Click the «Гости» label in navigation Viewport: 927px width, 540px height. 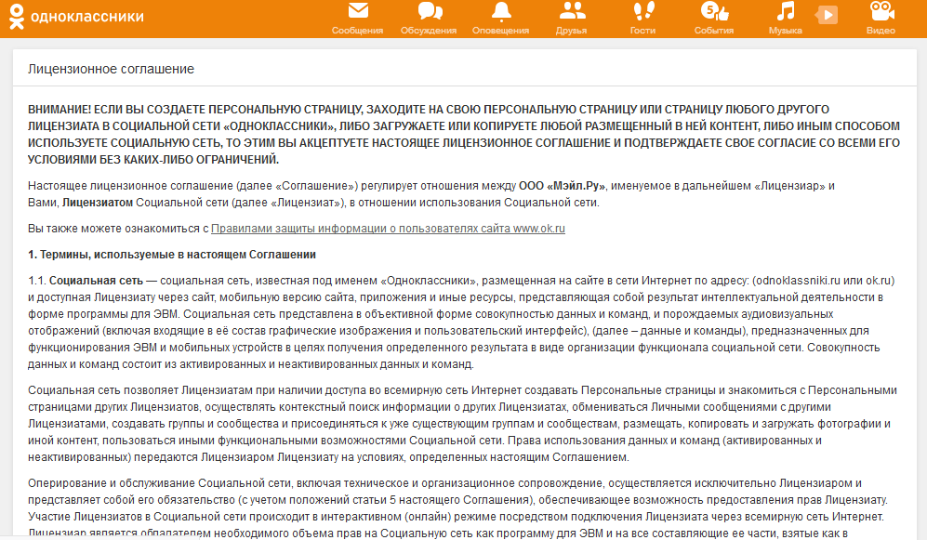pos(642,31)
